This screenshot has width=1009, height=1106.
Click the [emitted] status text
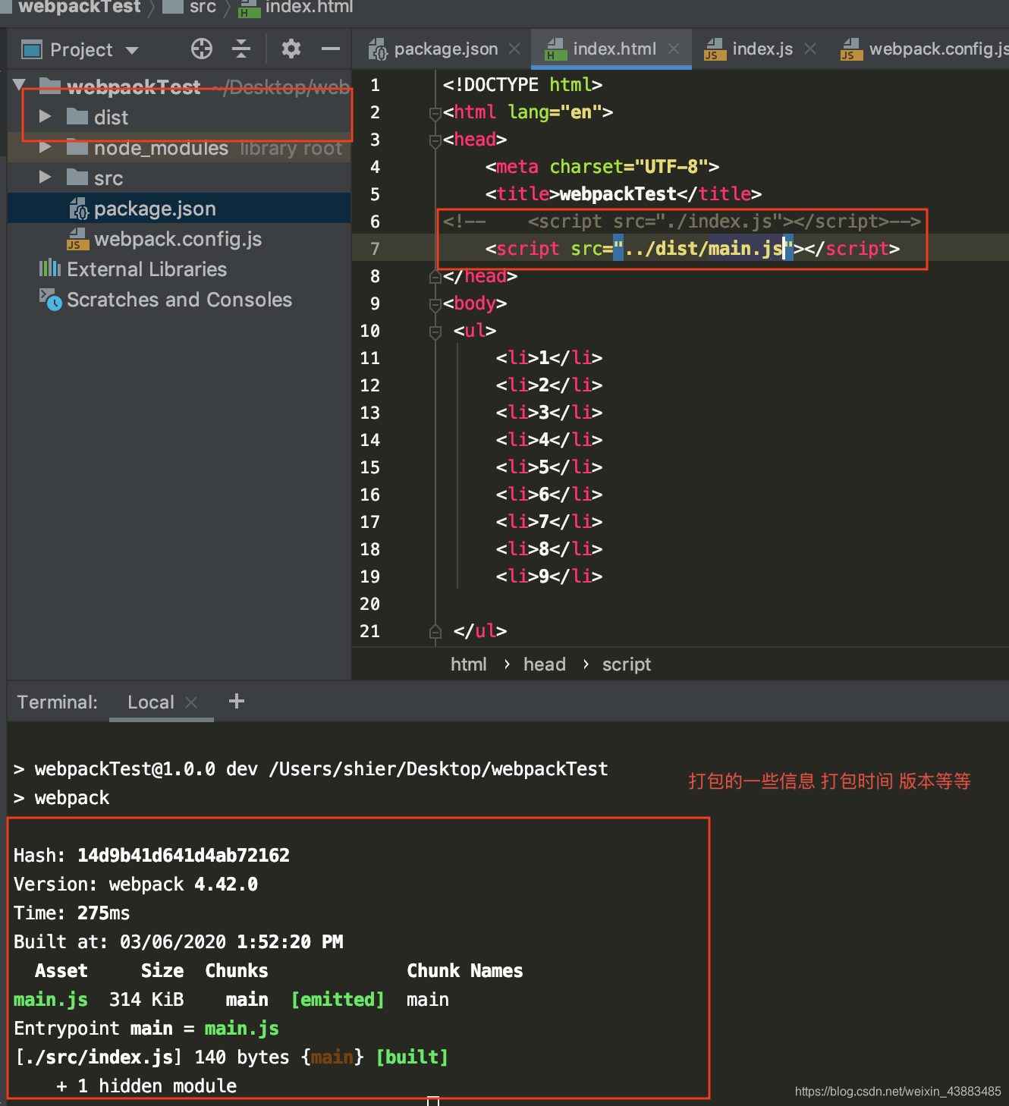point(338,1000)
